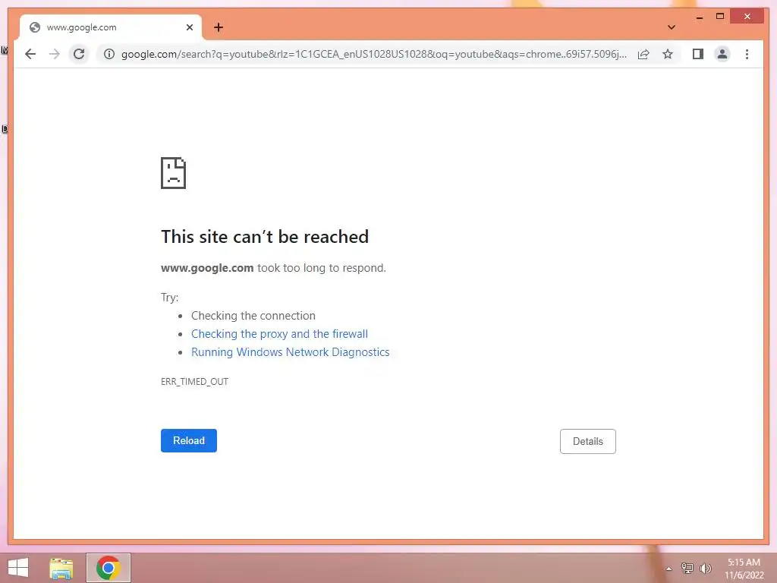The width and height of the screenshot is (777, 583).
Task: Click the blue Reload button
Action: pos(189,441)
